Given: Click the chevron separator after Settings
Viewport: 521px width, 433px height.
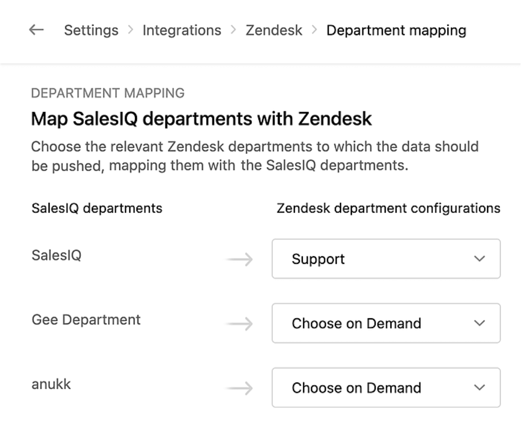Looking at the screenshot, I should 131,31.
